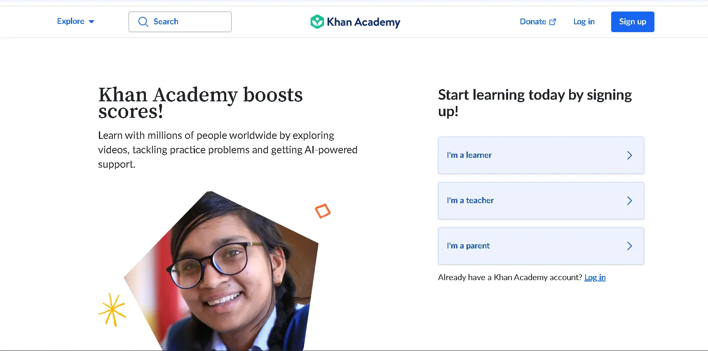Select the "I'm a teacher" option
Viewport: 708px width, 351px height.
470,201
